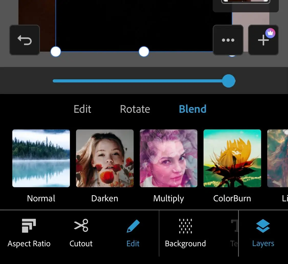This screenshot has height=264, width=288.
Task: Tap the Darken label text
Action: pyautogui.click(x=105, y=199)
